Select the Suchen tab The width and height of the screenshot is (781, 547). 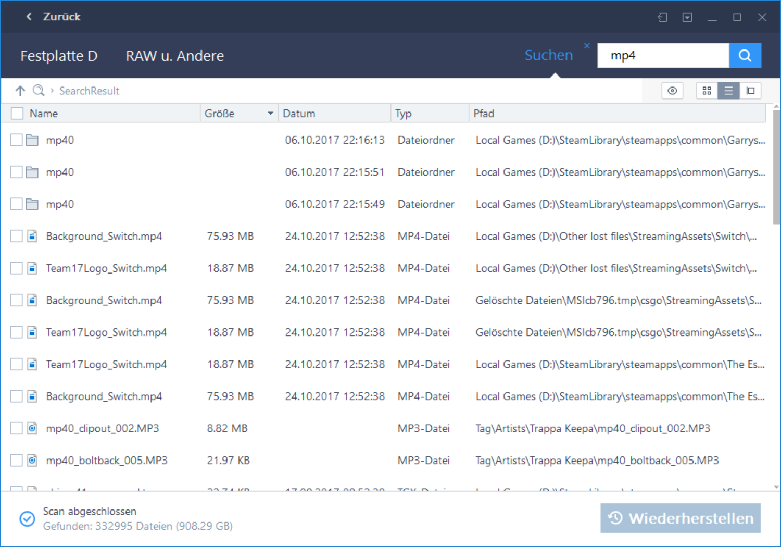tap(549, 55)
